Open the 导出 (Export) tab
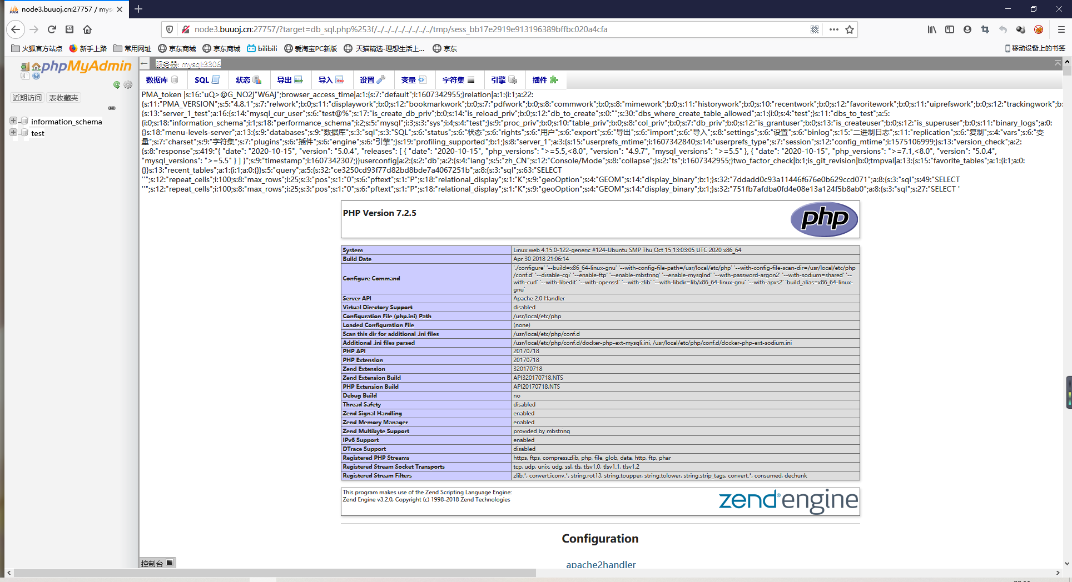The height and width of the screenshot is (582, 1072). pos(290,80)
